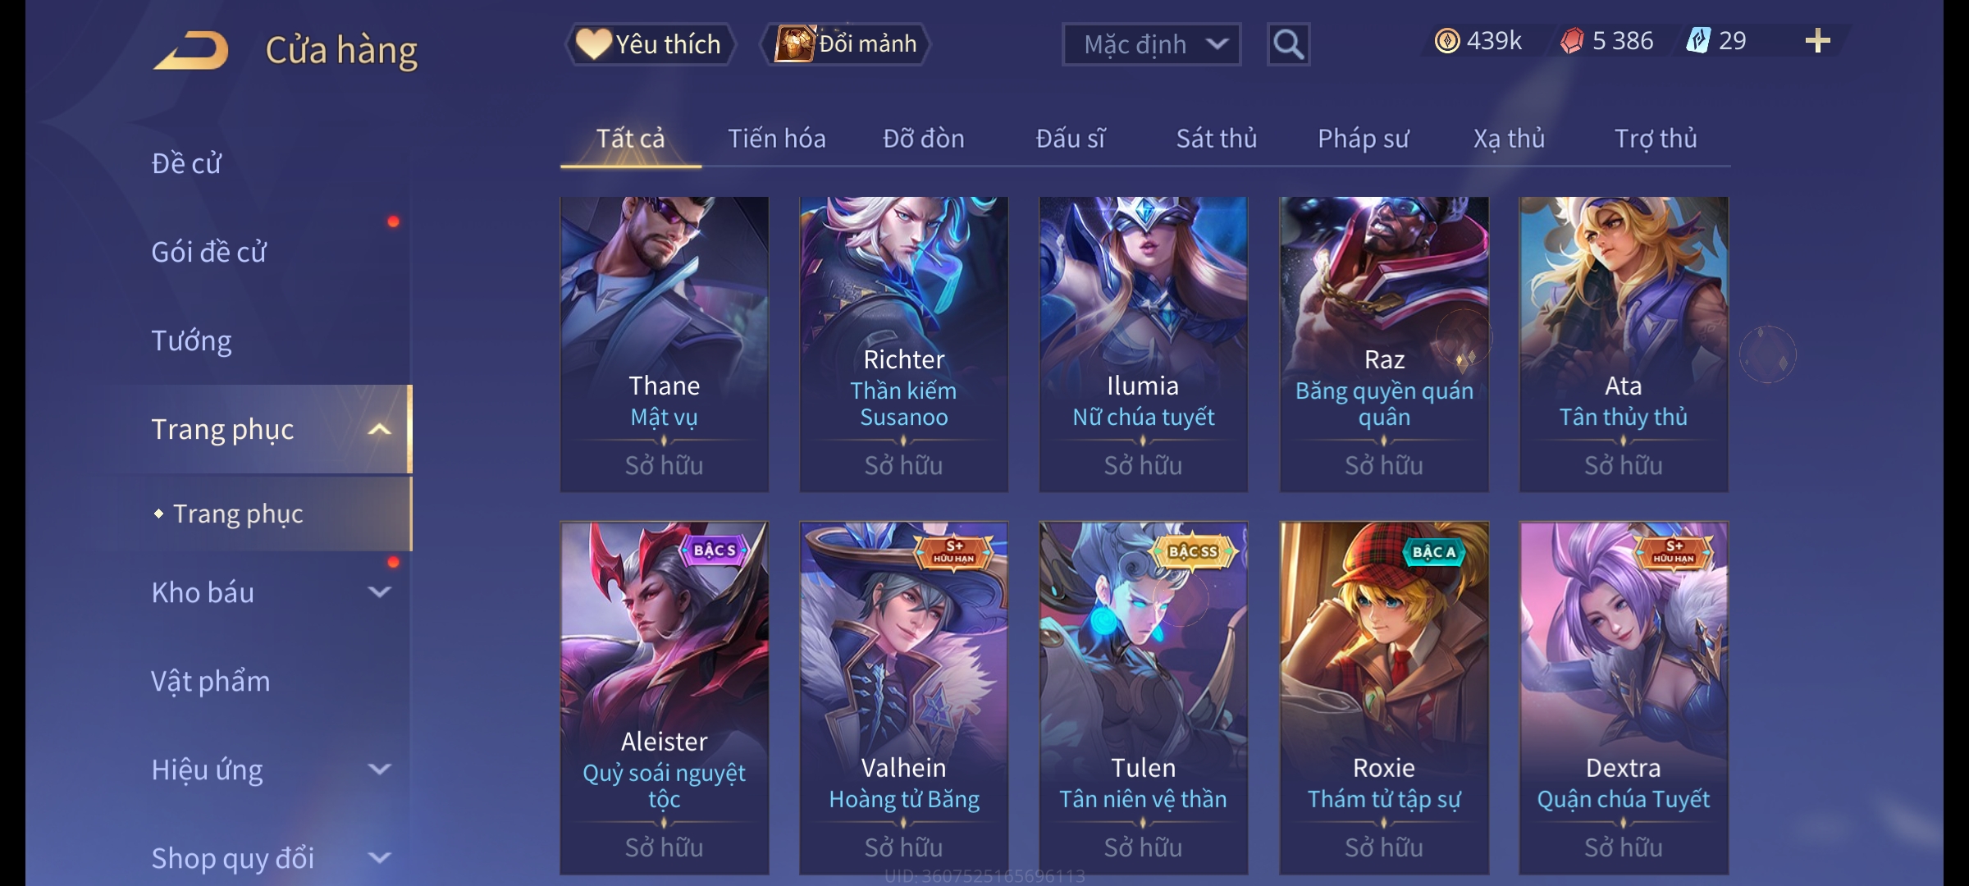Open Tướng in the sidebar
The width and height of the screenshot is (1969, 886).
click(x=191, y=340)
